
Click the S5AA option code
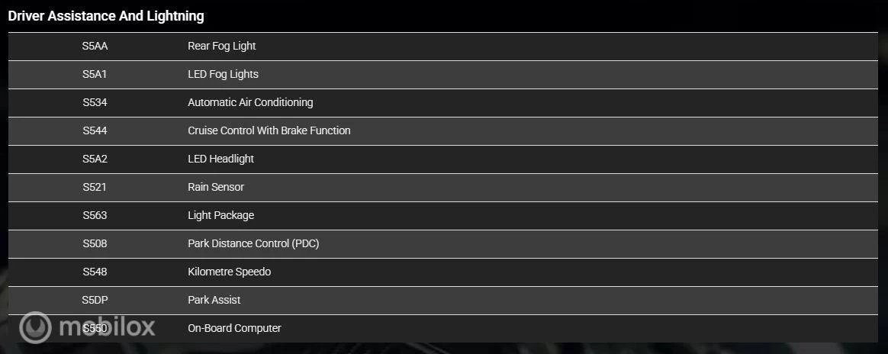point(95,46)
